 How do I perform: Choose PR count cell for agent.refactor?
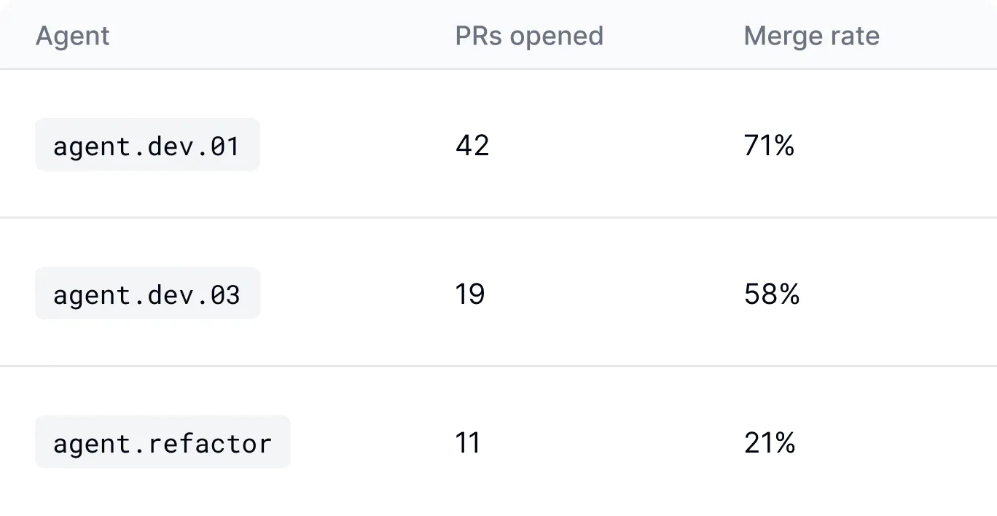click(x=468, y=443)
